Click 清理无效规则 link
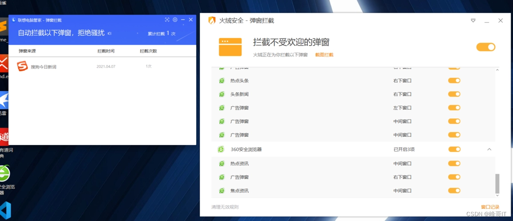513x221 pixels. (225, 207)
